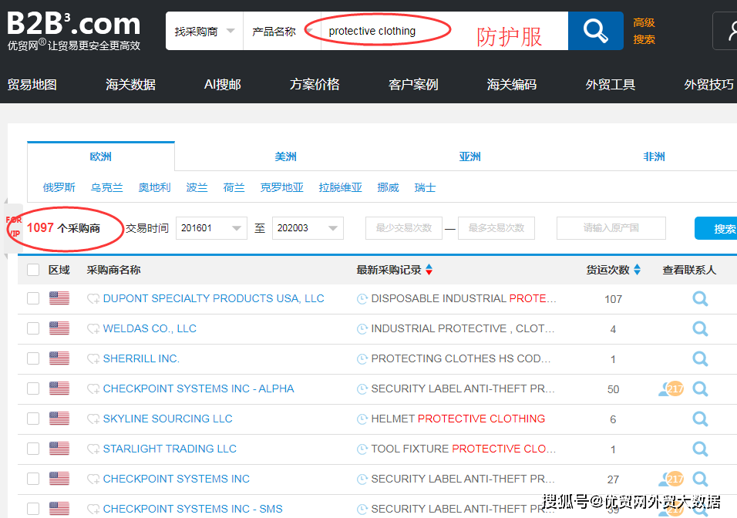Toggle the select-all checkbox in table header
The image size is (737, 518).
pos(33,270)
